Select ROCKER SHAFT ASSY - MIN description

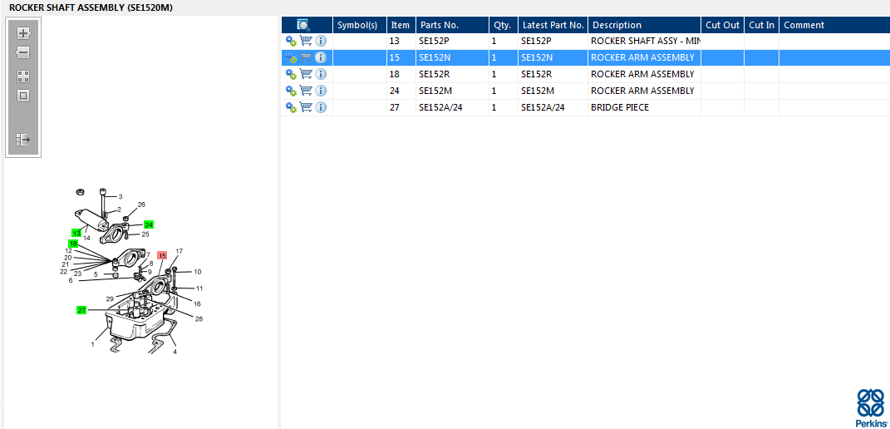coord(646,41)
